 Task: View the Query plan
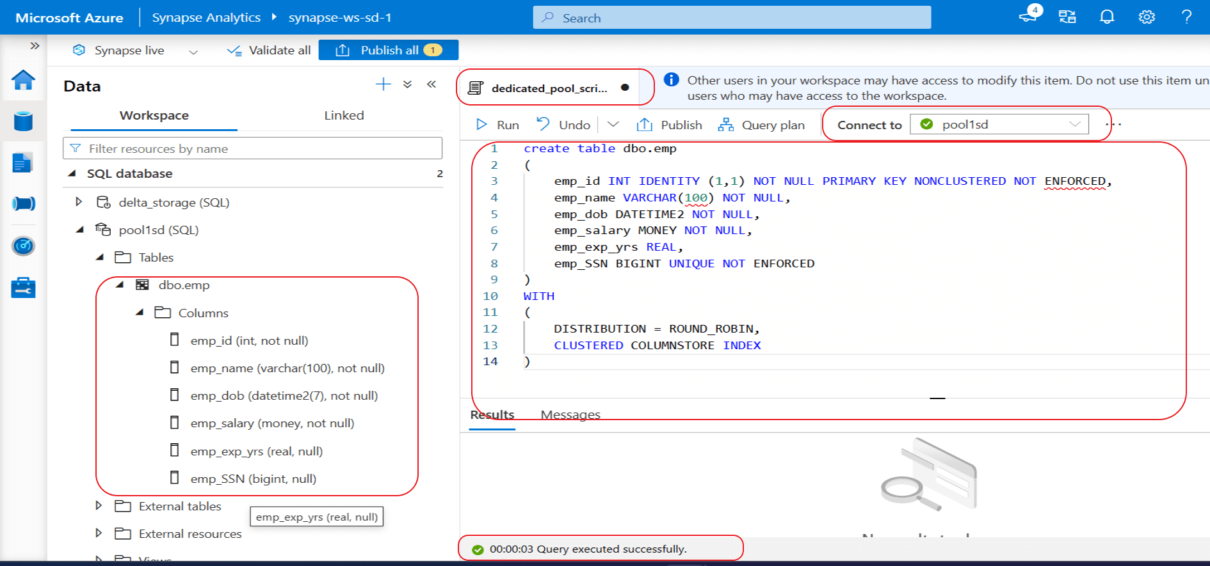761,125
